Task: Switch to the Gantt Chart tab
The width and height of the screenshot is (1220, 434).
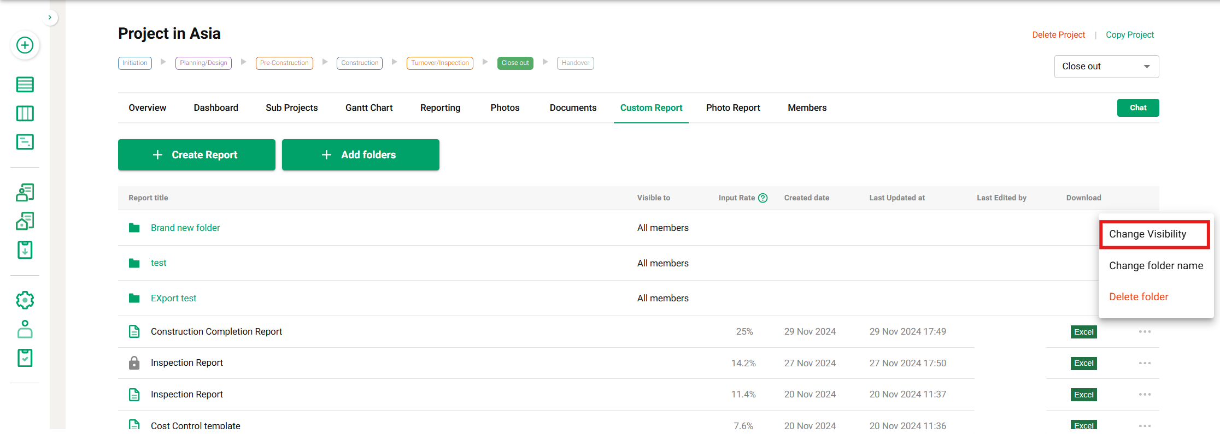Action: coord(369,108)
